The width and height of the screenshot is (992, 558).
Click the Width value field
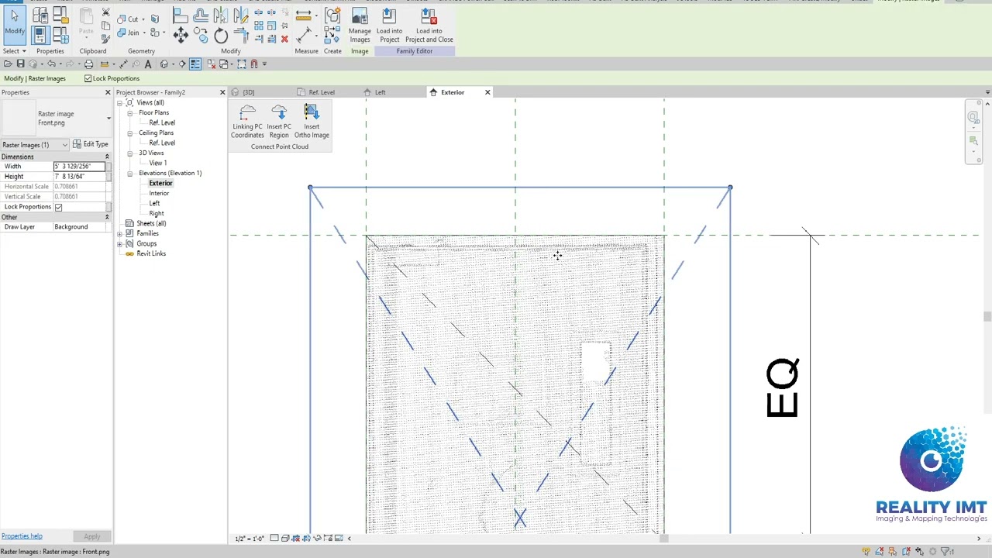point(79,167)
